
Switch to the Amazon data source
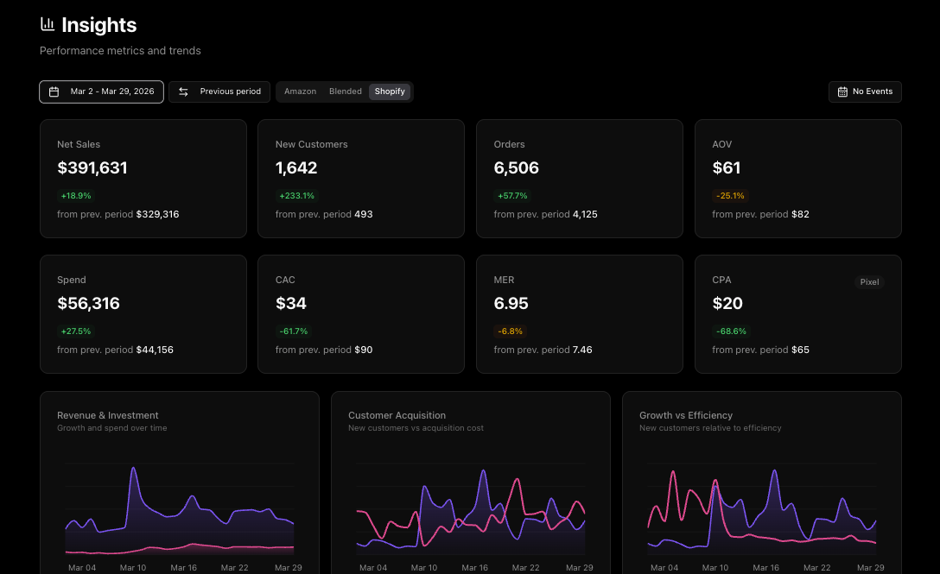300,91
